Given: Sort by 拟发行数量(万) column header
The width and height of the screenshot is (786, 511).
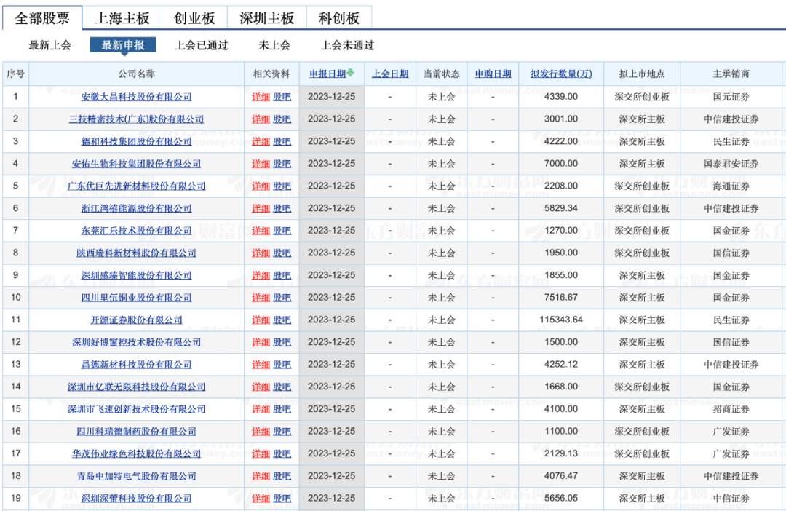Looking at the screenshot, I should coord(561,74).
